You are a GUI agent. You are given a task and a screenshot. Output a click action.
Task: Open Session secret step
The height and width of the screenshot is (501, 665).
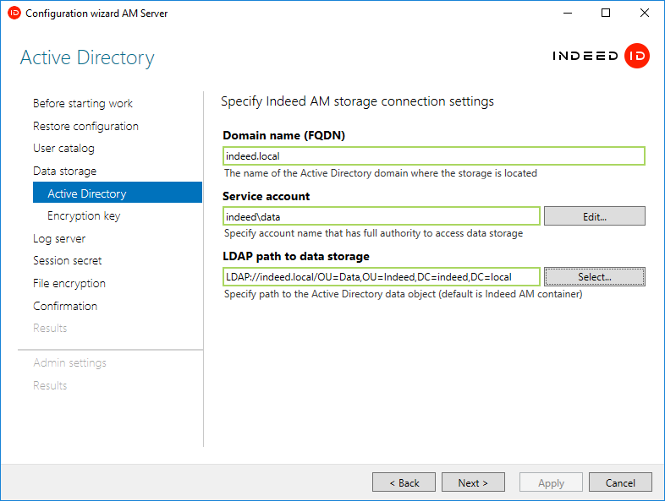(x=68, y=261)
